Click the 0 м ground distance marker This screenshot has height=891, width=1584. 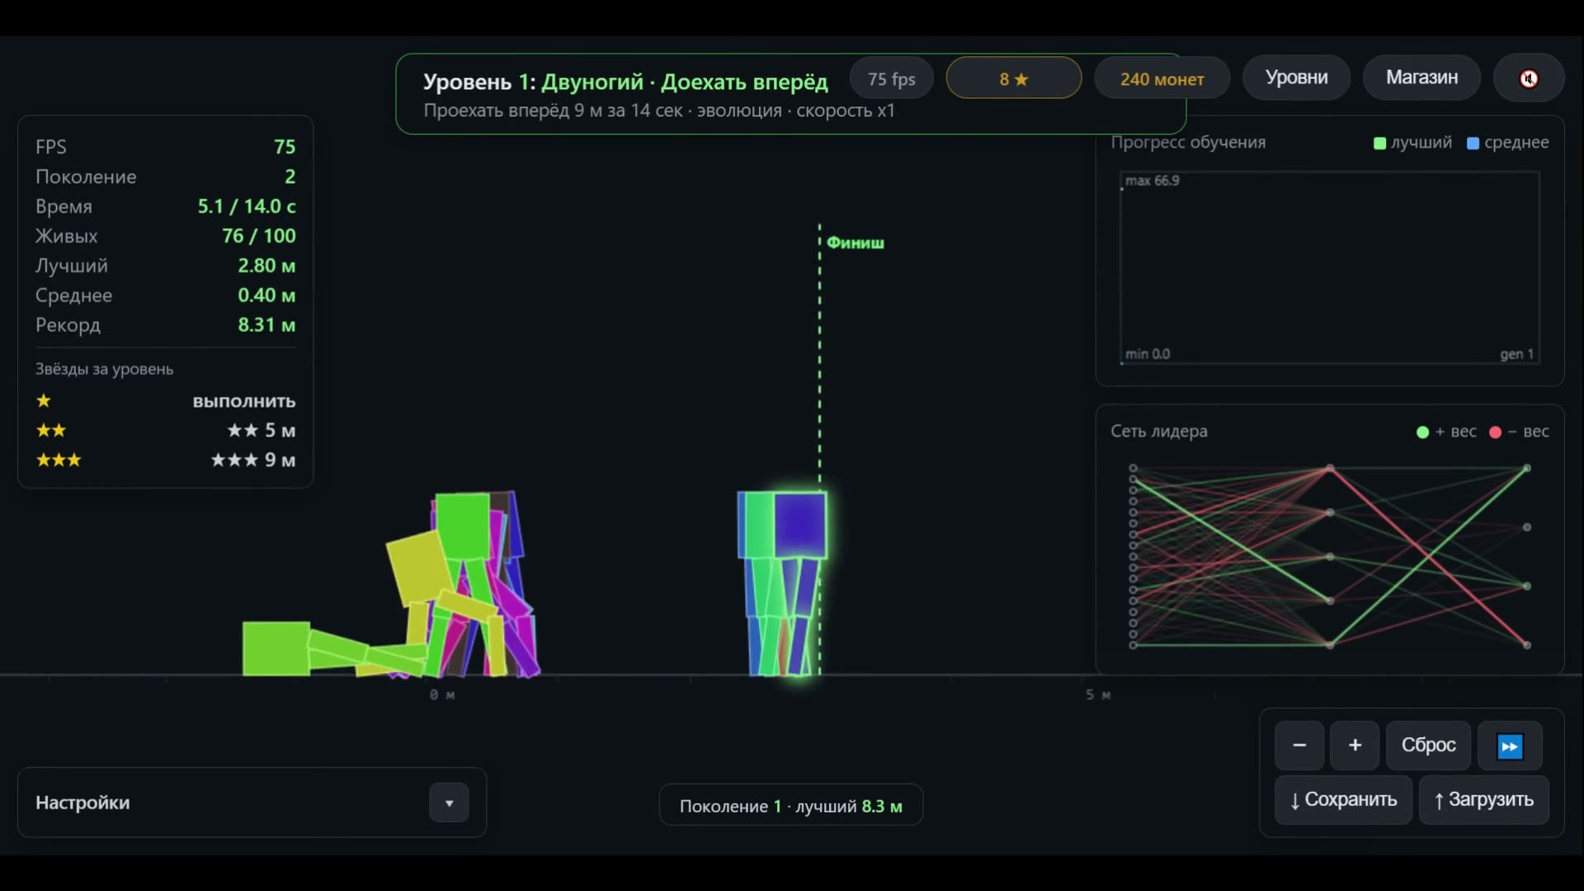pyautogui.click(x=442, y=695)
